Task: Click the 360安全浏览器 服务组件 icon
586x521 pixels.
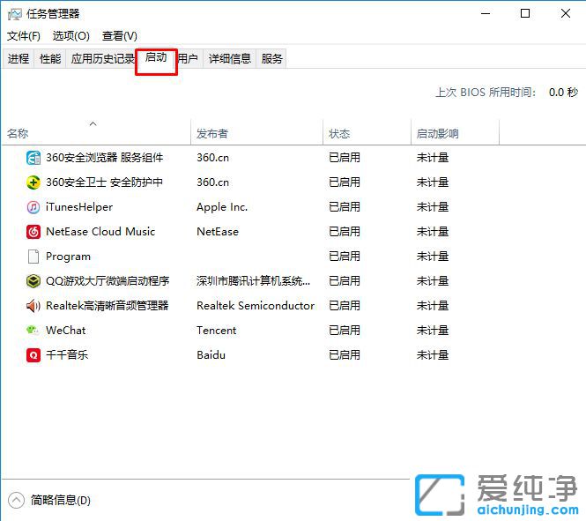Action: pos(33,158)
